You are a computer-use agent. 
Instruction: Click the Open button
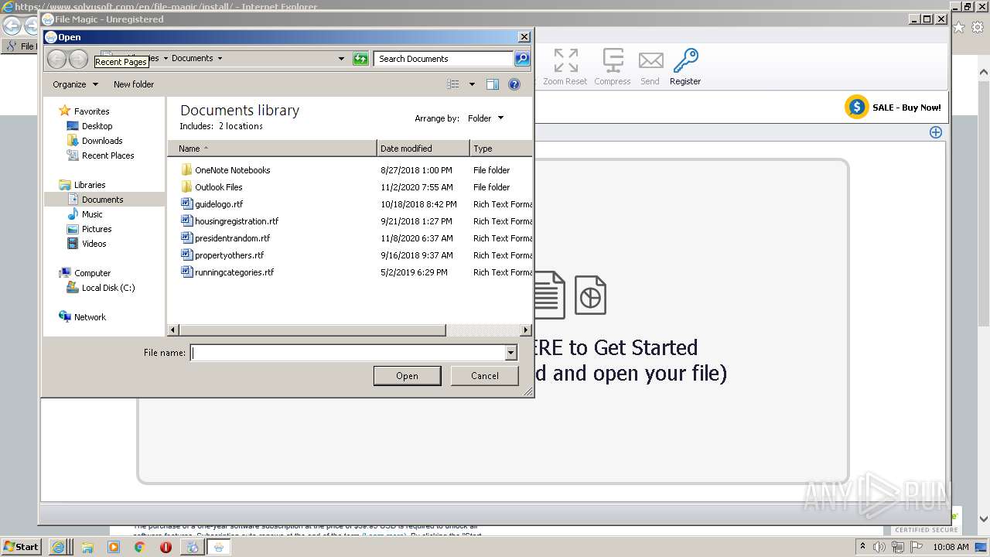pos(408,376)
